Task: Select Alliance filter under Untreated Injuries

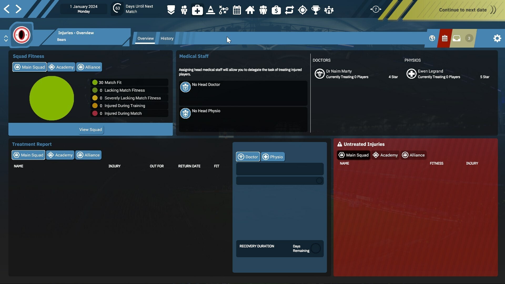Action: click(413, 155)
